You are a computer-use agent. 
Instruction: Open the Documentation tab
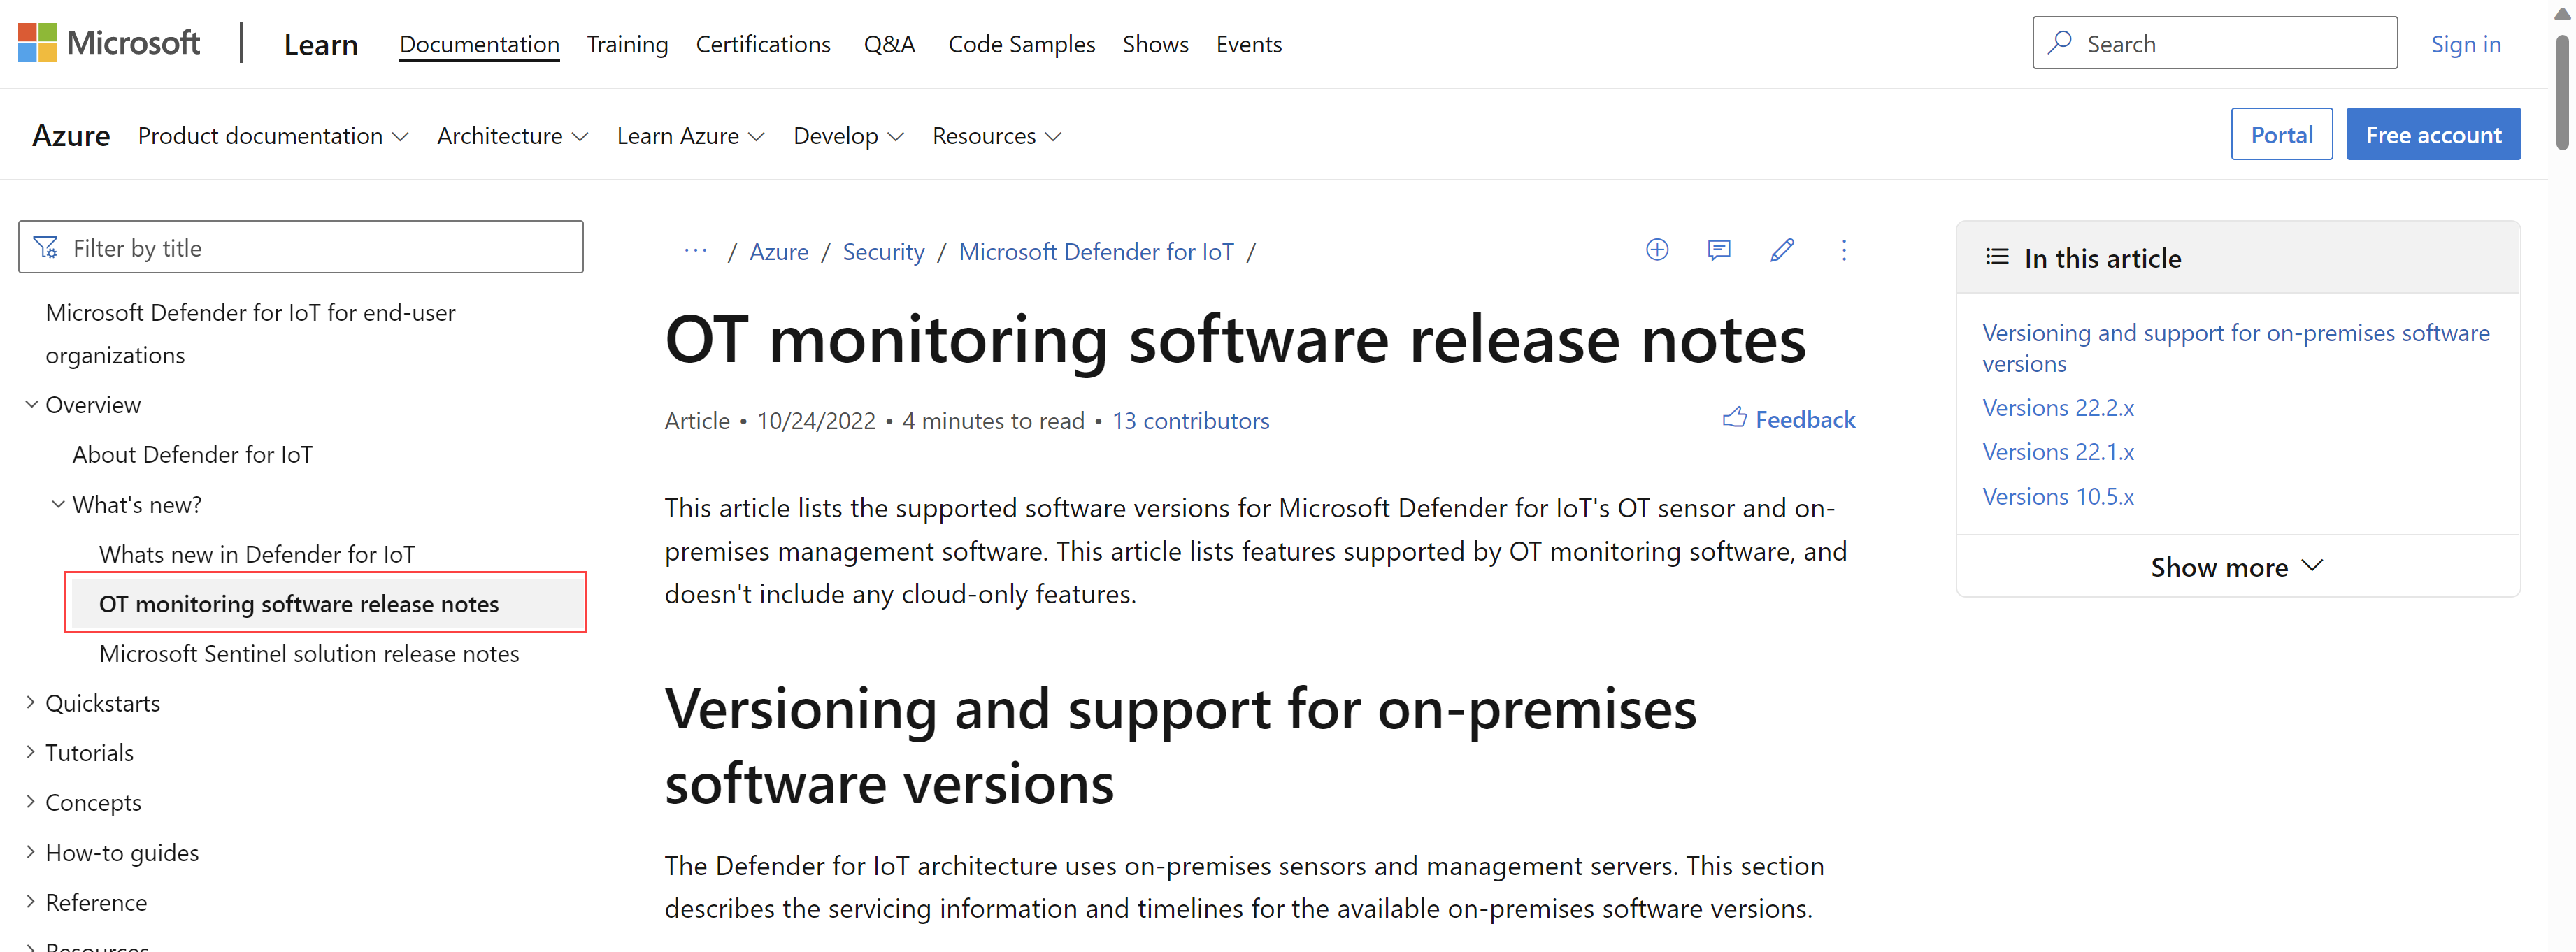(x=479, y=44)
